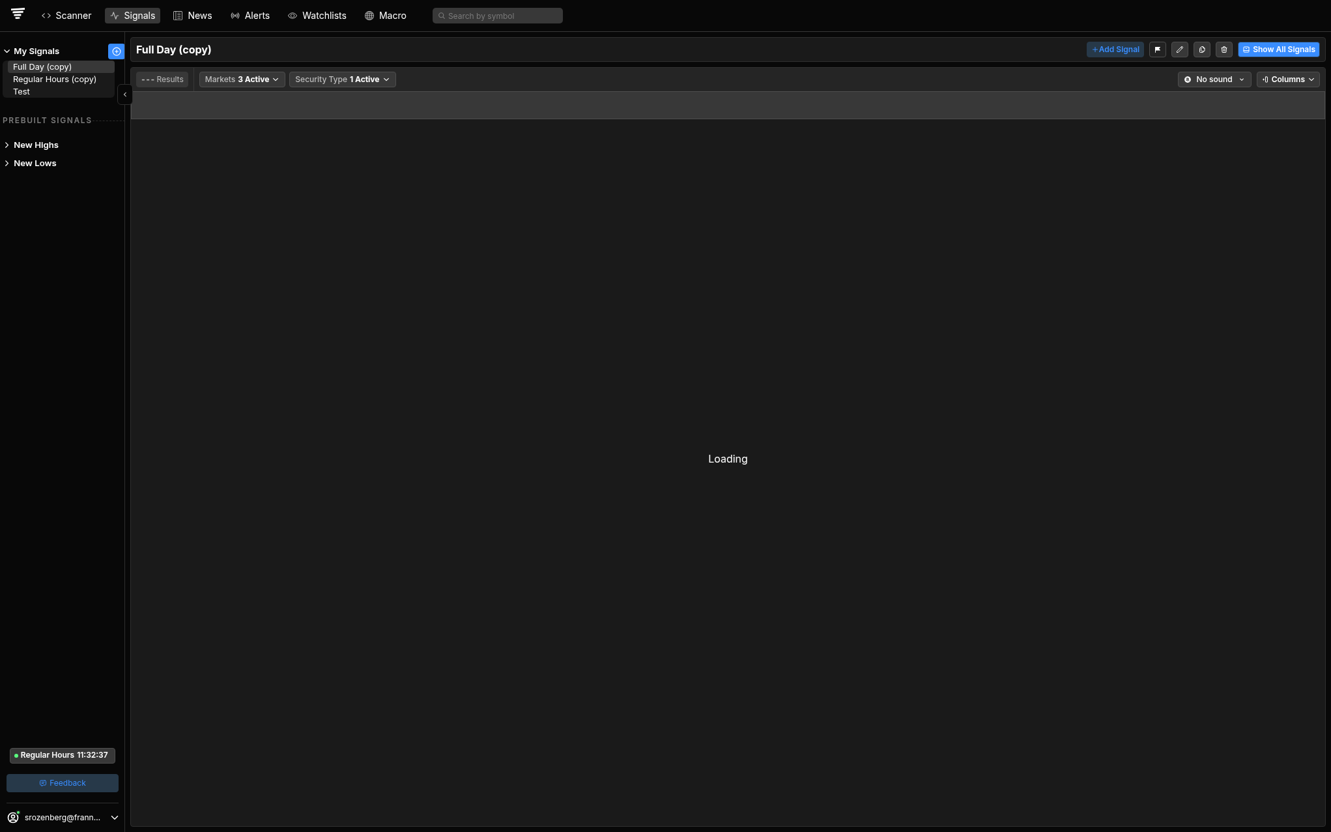Open user account menu chevron
The image size is (1331, 832).
(x=115, y=818)
